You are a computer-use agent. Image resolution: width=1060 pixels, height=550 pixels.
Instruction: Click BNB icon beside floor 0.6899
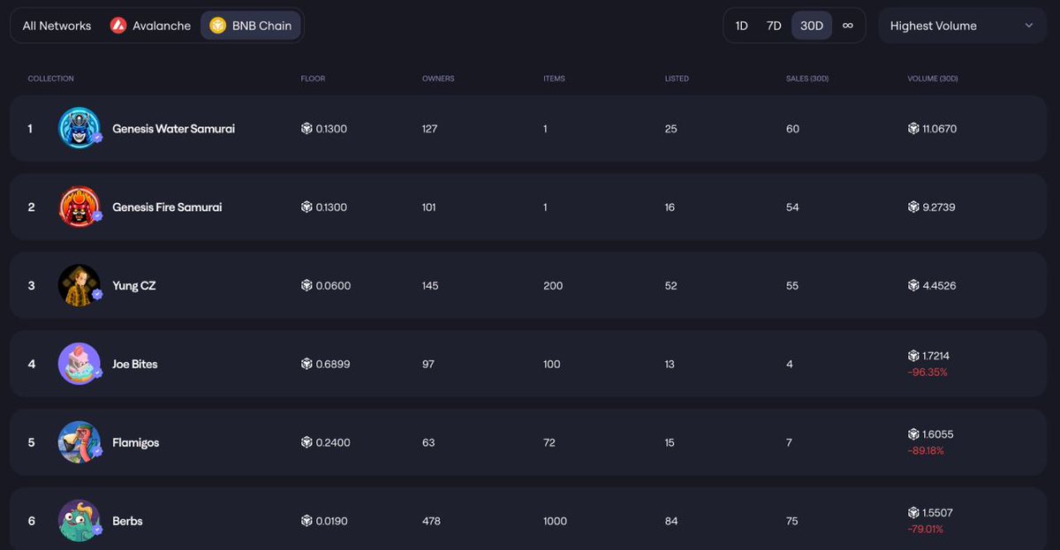[307, 364]
